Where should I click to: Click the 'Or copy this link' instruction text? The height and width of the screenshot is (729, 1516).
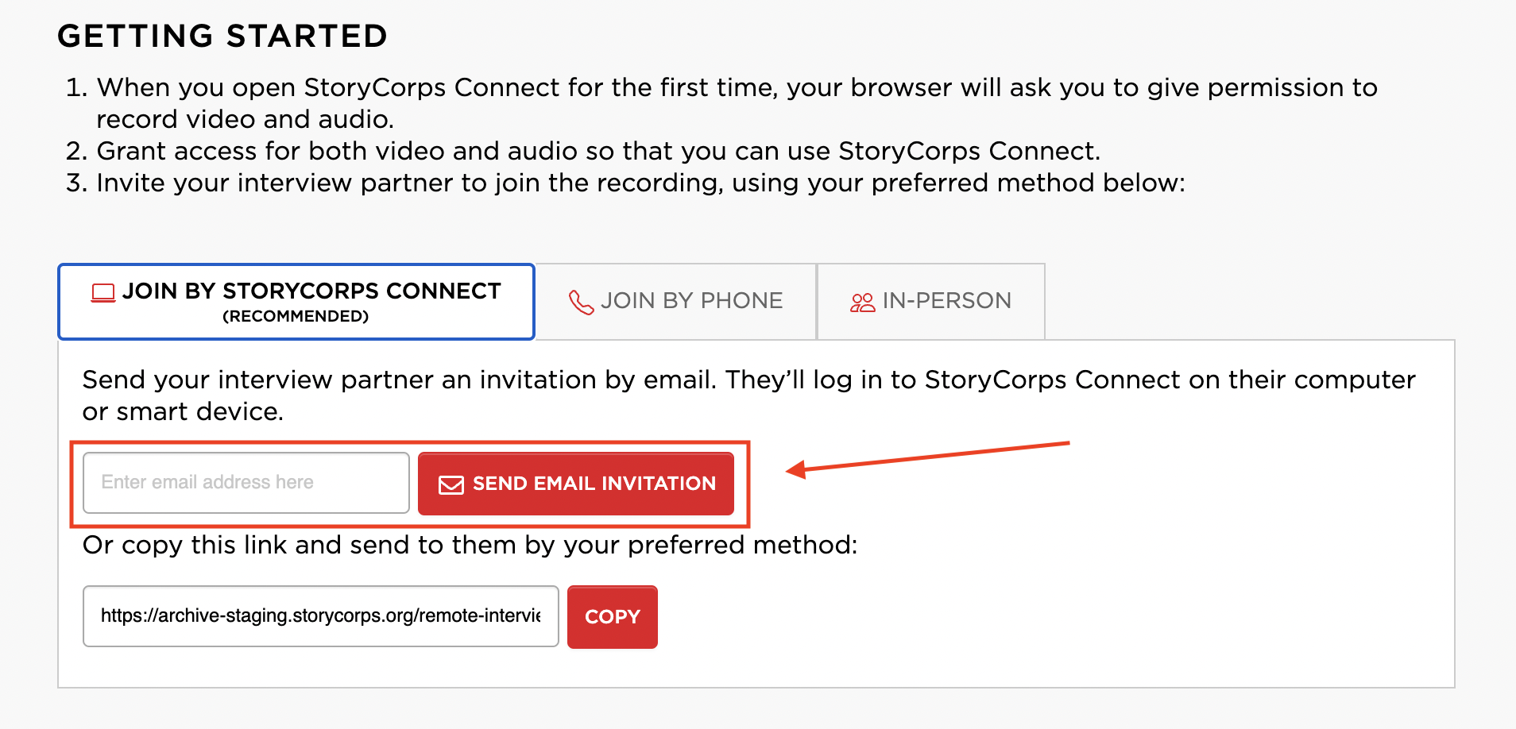coord(470,545)
